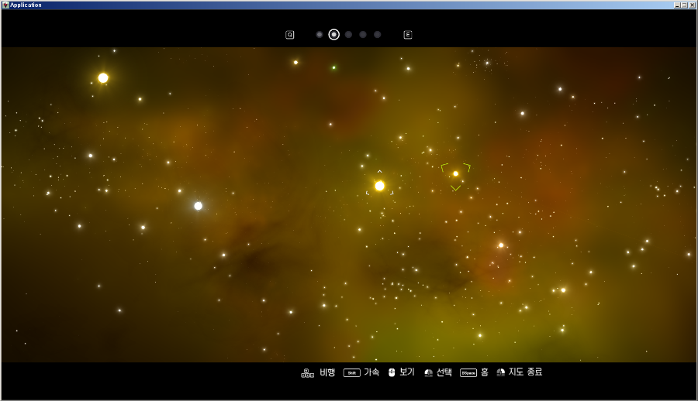
Task: Select the fourth navigation mode dot
Action: [363, 35]
